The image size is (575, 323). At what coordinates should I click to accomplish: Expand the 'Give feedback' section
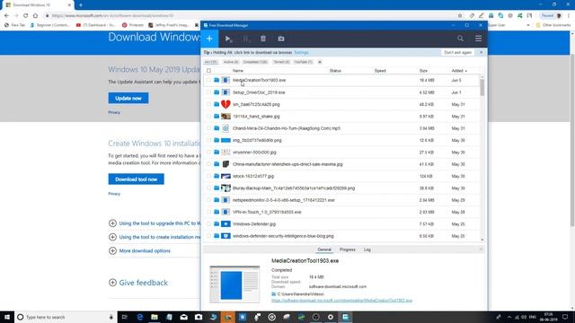(112, 283)
